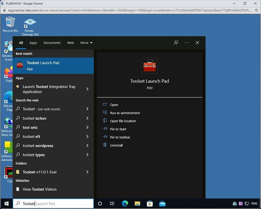Click the taskbar search input field

pos(53,204)
